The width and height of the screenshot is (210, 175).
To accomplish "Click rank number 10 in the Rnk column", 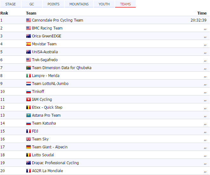I will tap(3, 91).
